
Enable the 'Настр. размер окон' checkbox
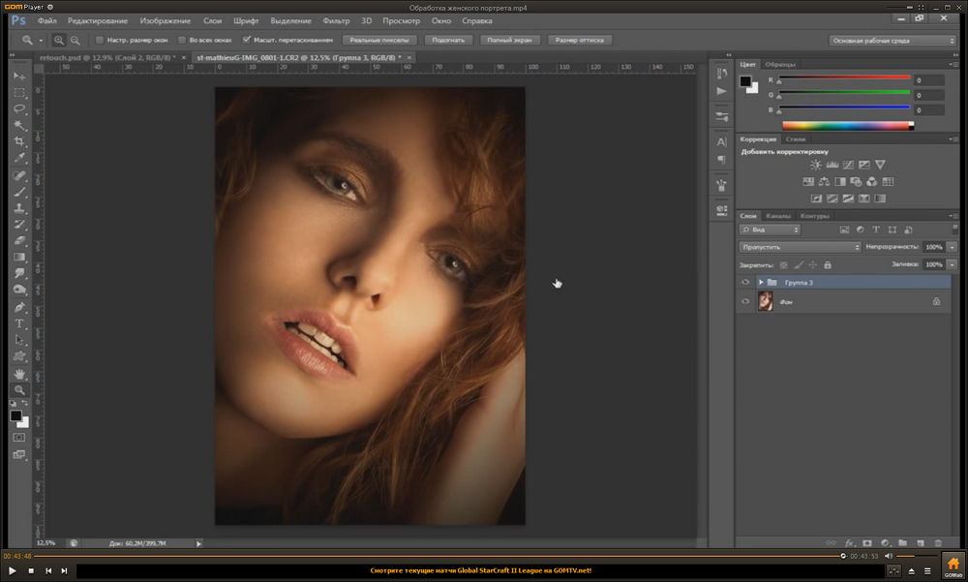101,41
